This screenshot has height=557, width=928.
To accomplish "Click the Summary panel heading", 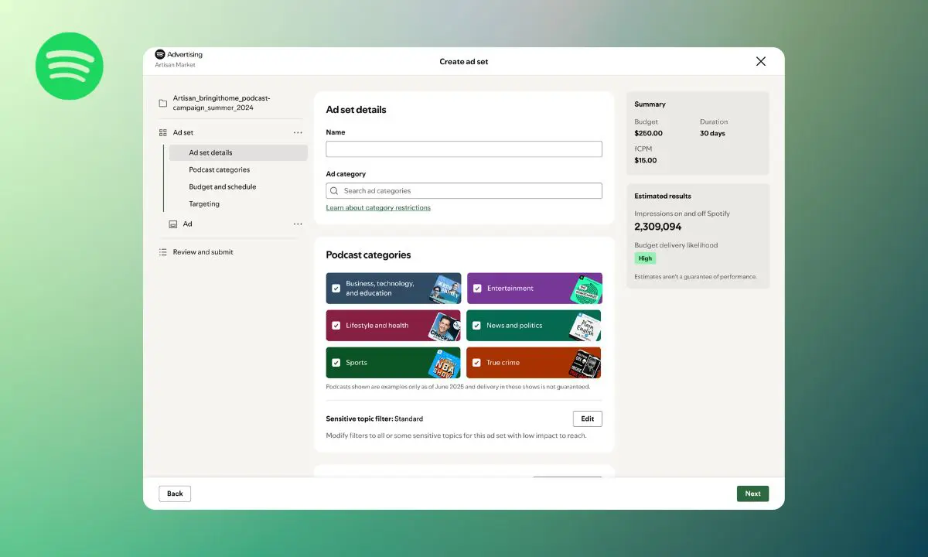I will (650, 104).
